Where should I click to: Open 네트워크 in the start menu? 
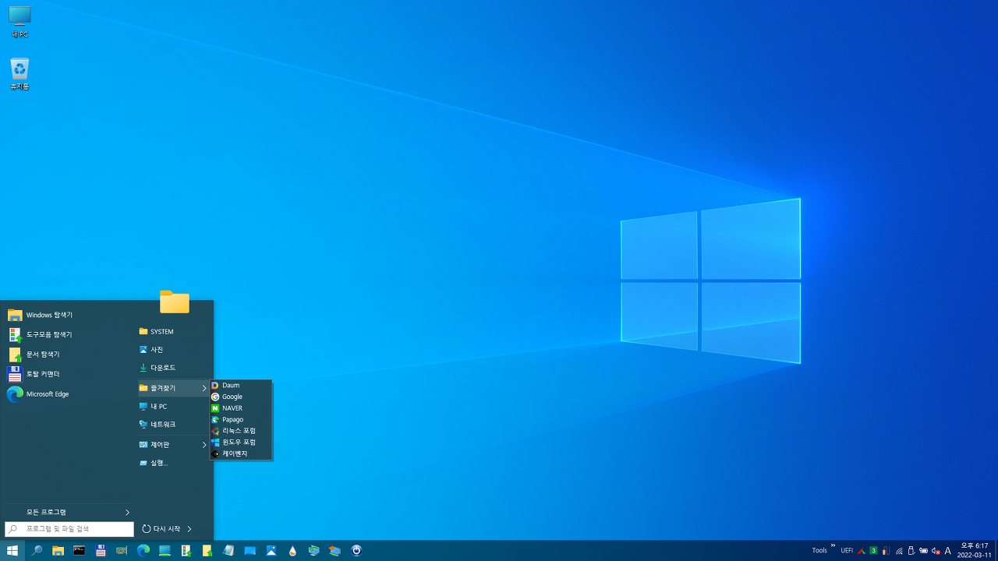coord(173,425)
